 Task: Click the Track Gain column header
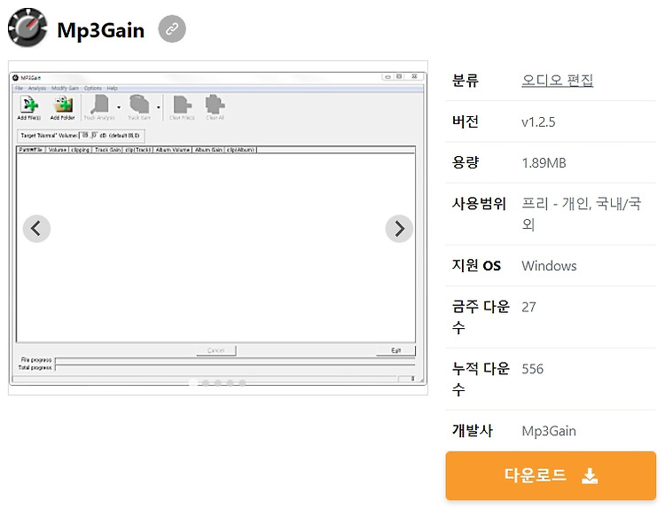[107, 150]
